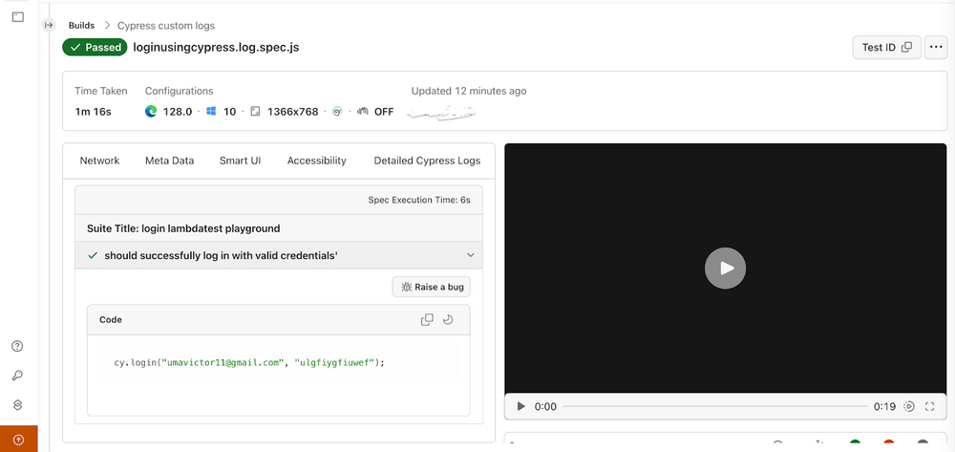The image size is (955, 452).
Task: Toggle dark theme for code block
Action: 448,320
